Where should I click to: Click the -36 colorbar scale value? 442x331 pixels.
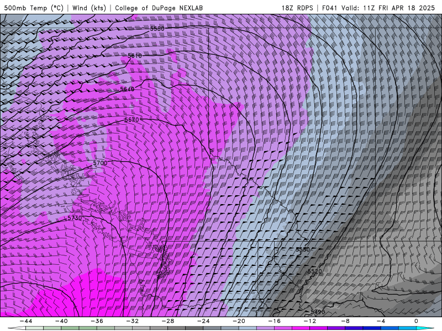point(97,321)
